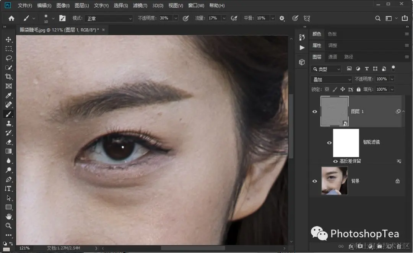
Task: Click the Home button in options bar
Action: tap(11, 18)
